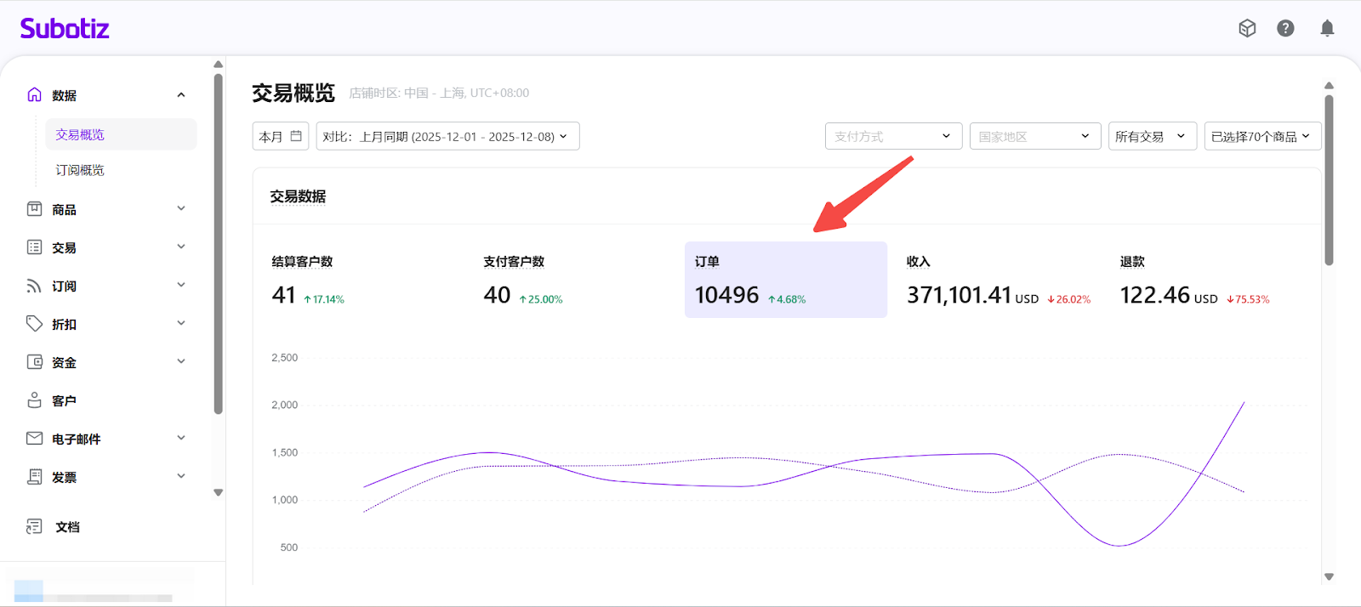
Task: Select the 收入 revenue metric card
Action: click(x=997, y=281)
